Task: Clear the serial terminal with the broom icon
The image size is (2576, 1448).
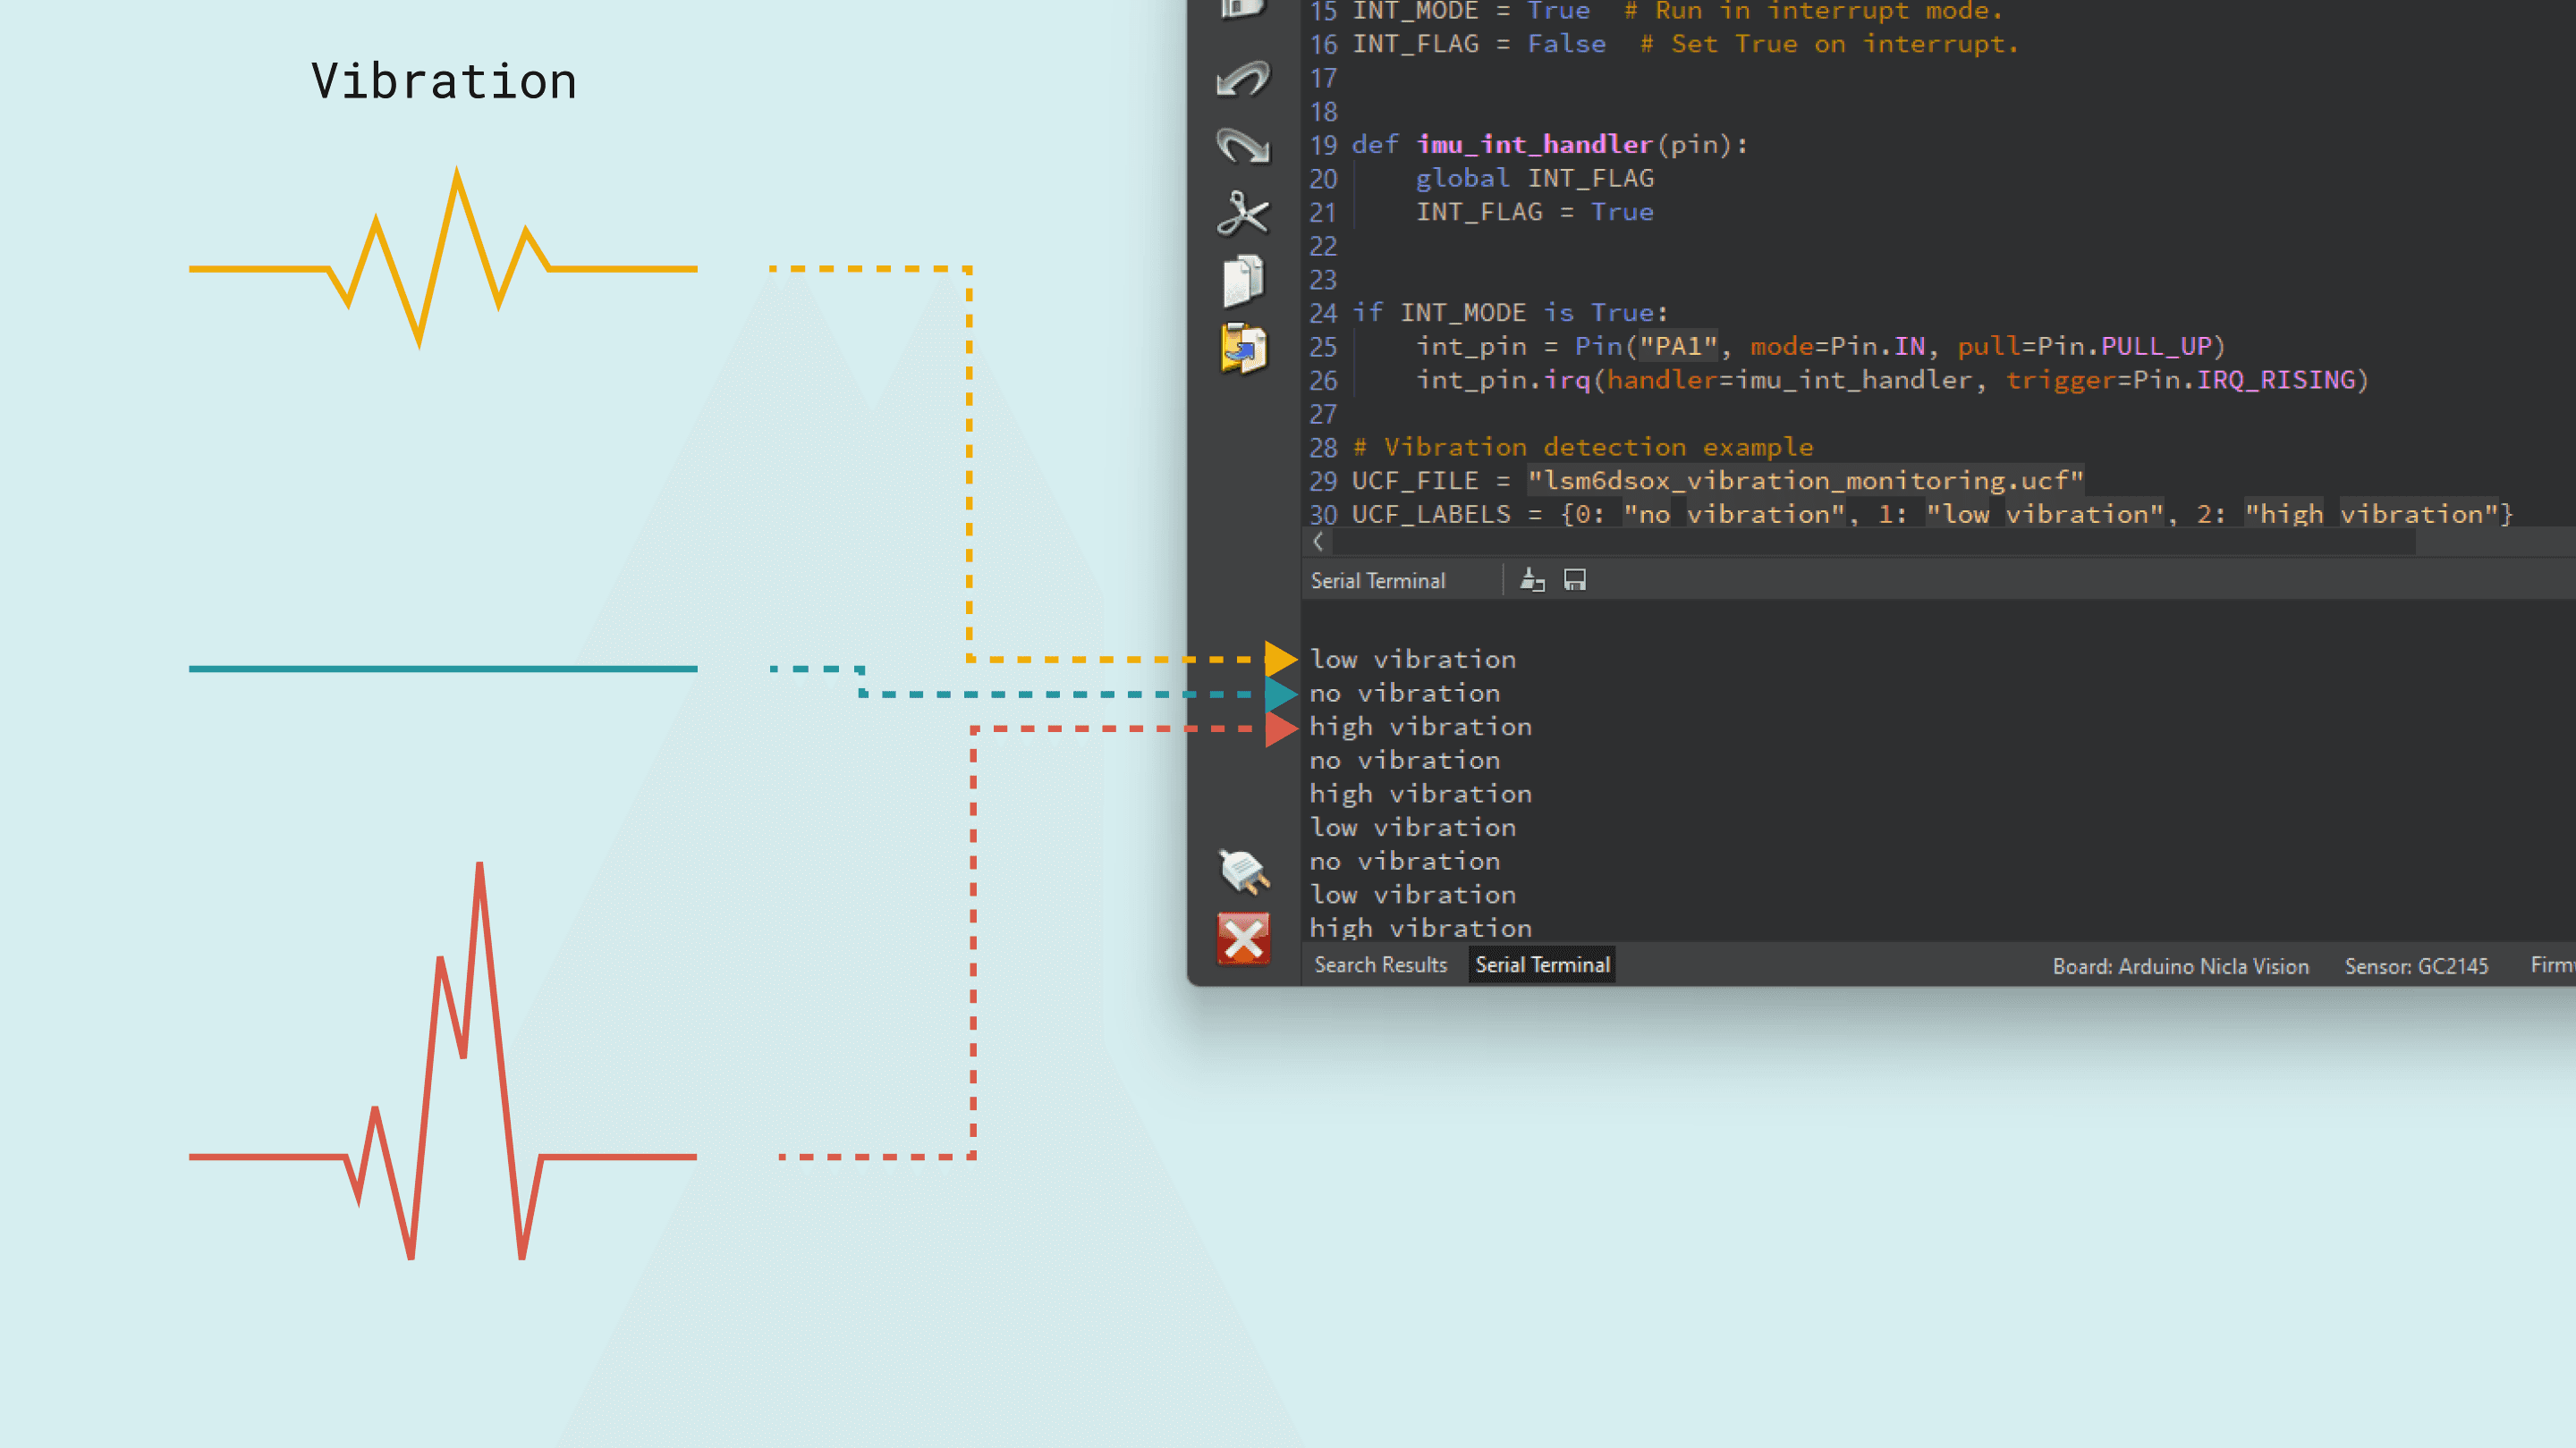Action: point(1532,579)
